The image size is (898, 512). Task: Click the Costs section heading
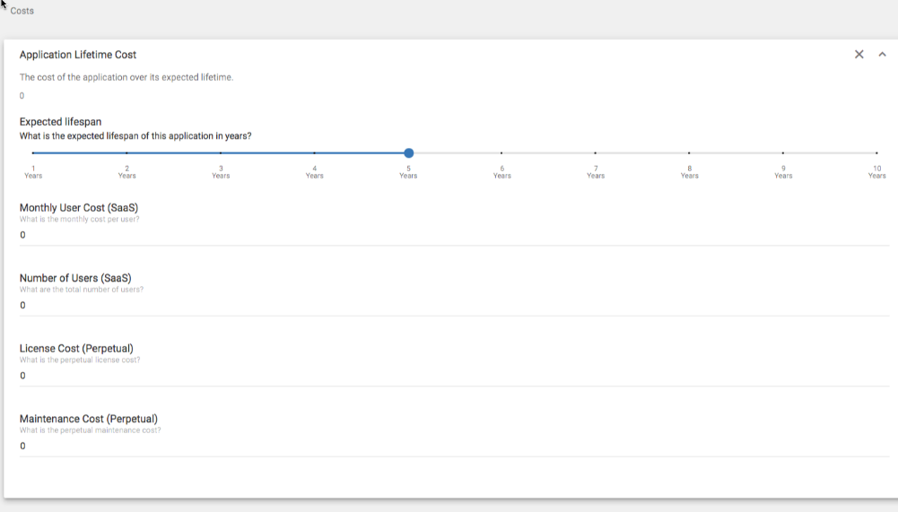[22, 11]
